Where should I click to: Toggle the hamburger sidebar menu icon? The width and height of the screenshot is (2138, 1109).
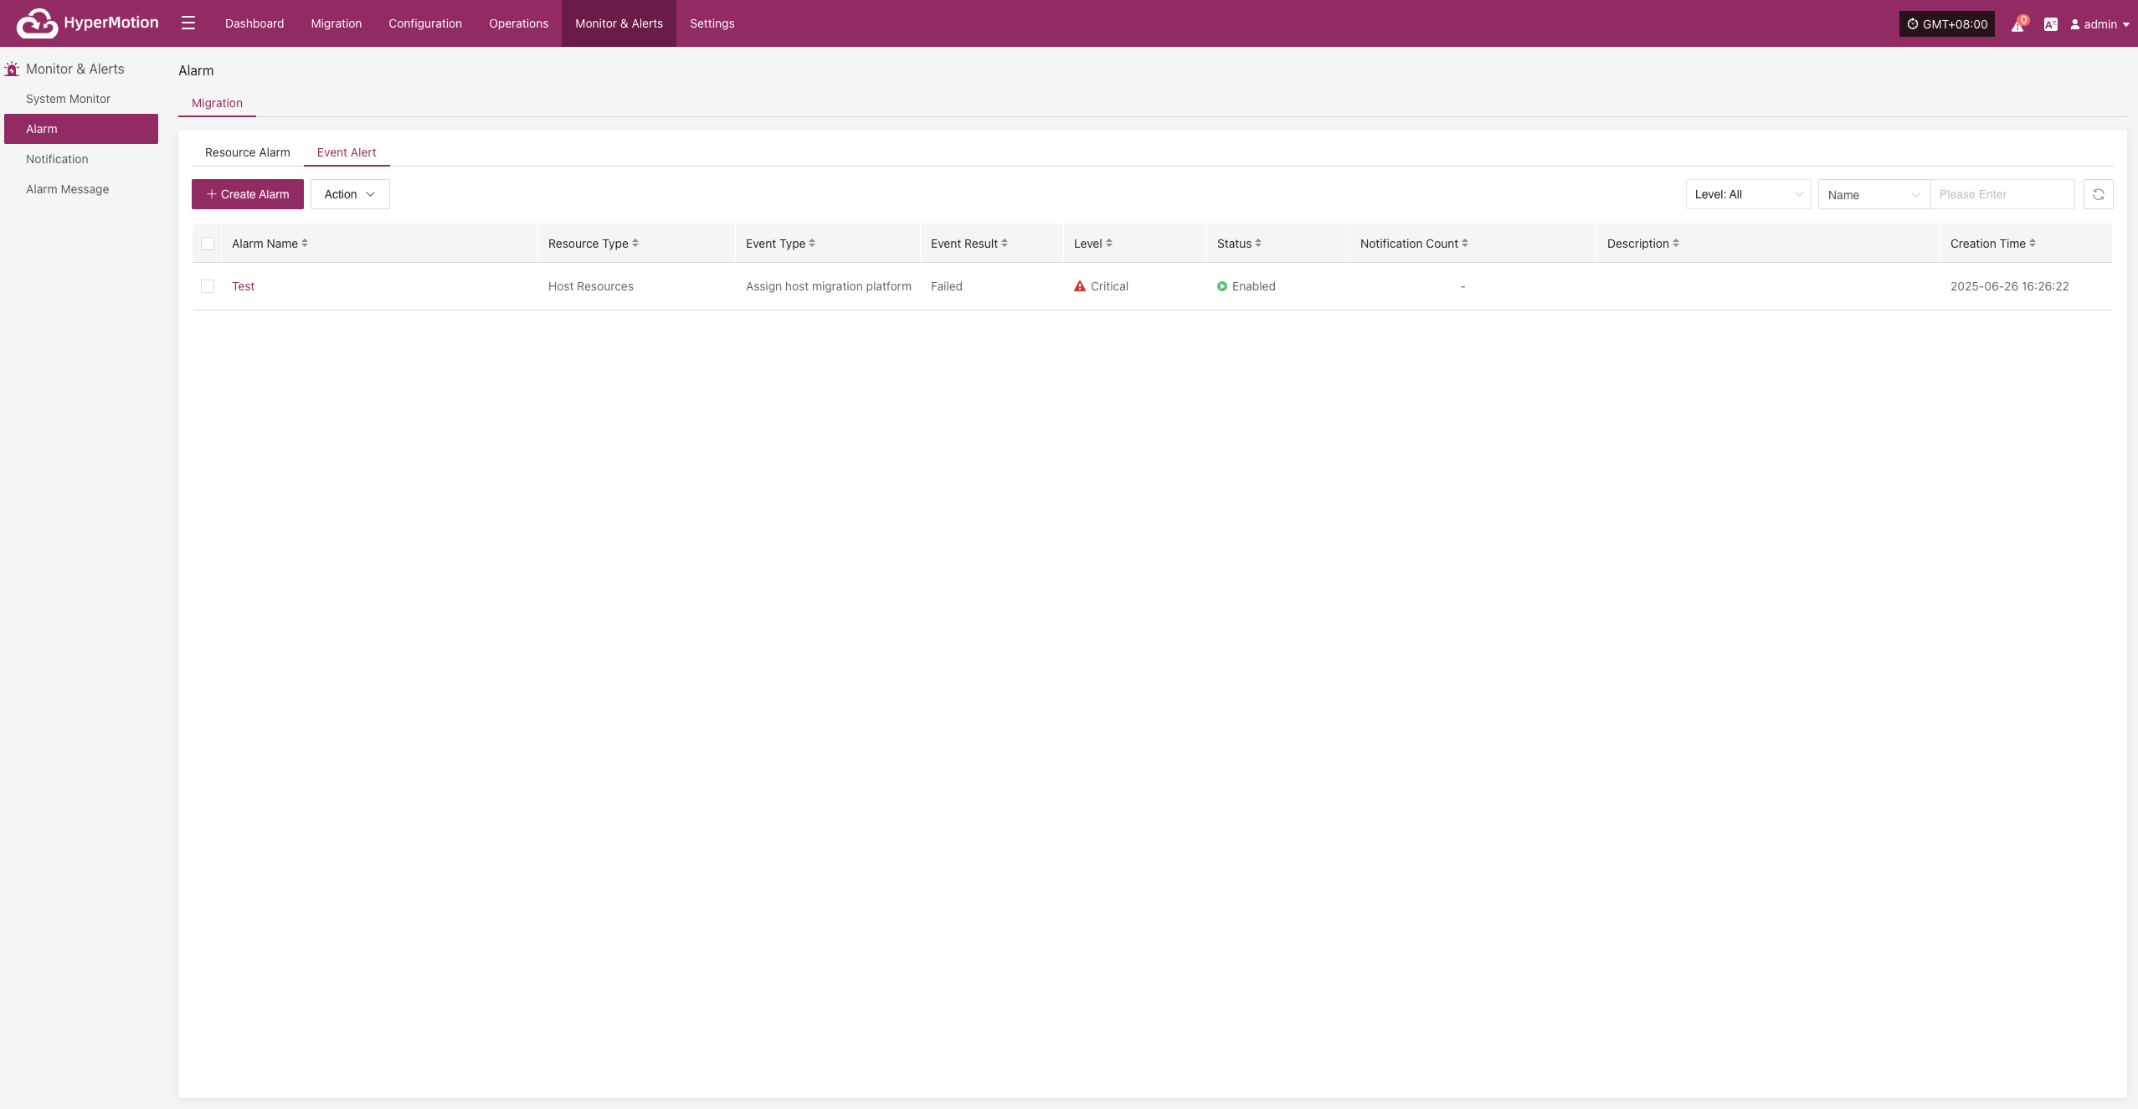[x=188, y=23]
